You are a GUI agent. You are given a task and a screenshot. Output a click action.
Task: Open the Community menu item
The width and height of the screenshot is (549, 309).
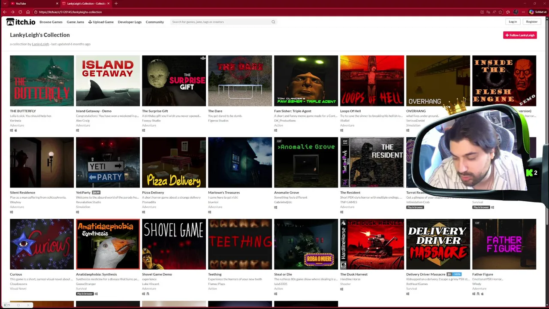pos(155,22)
